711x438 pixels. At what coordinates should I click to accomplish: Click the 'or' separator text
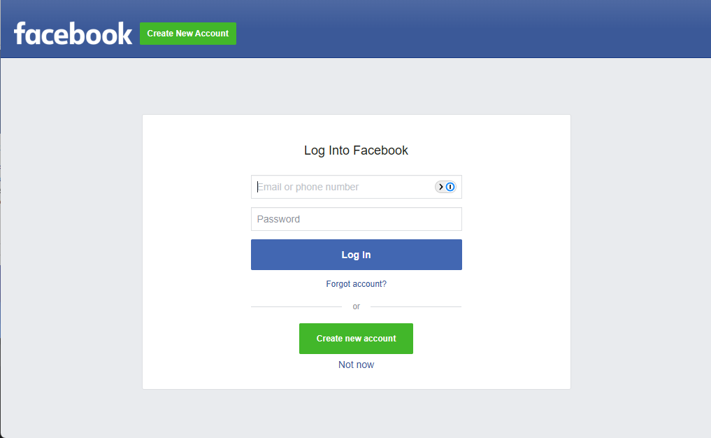357,307
